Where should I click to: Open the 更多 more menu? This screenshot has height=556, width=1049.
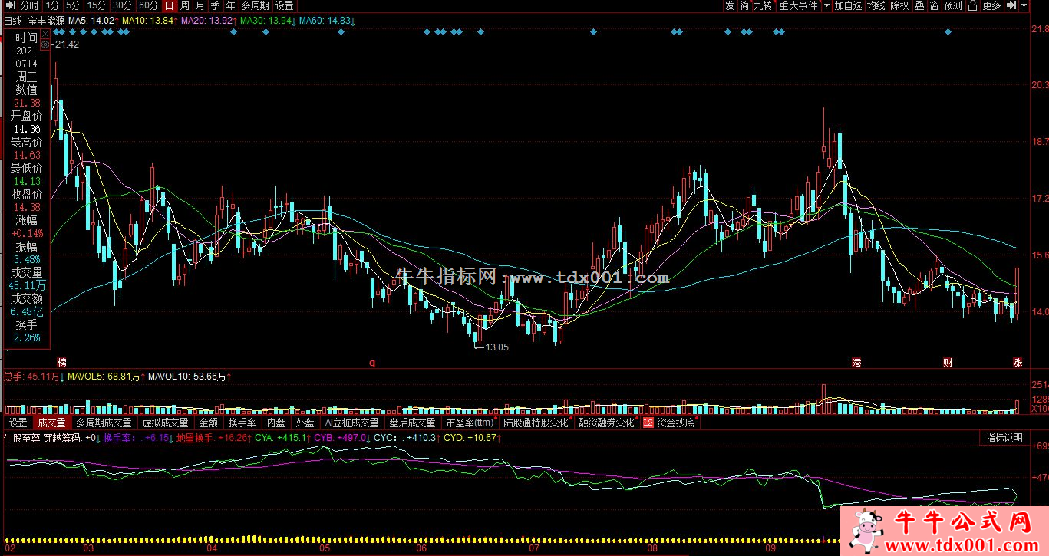(x=991, y=5)
